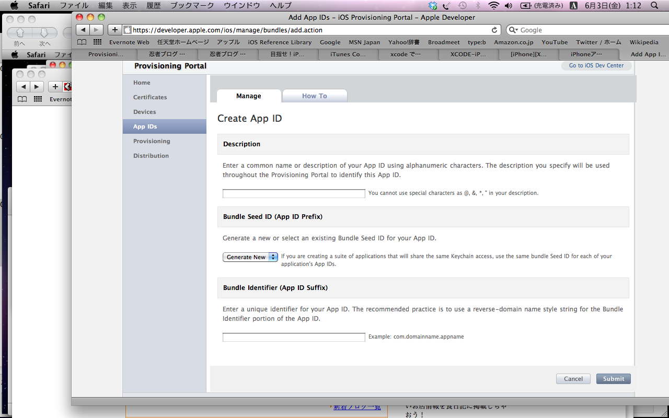Image resolution: width=669 pixels, height=418 pixels.
Task: Go back using front Safari window's back arrow
Action: (84, 30)
